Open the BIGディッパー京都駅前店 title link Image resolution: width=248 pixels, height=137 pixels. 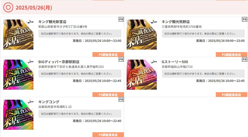point(59,62)
